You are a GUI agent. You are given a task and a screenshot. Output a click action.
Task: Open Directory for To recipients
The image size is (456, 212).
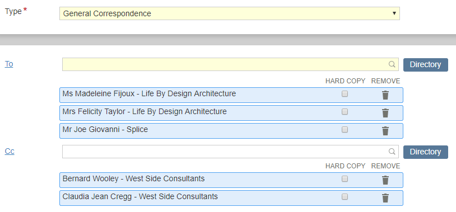[x=425, y=64]
